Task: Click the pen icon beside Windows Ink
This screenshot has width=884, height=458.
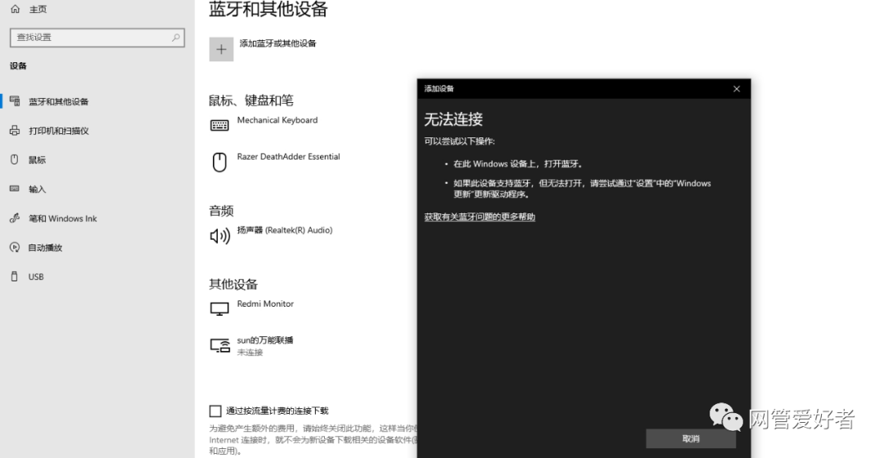Action: pos(15,218)
